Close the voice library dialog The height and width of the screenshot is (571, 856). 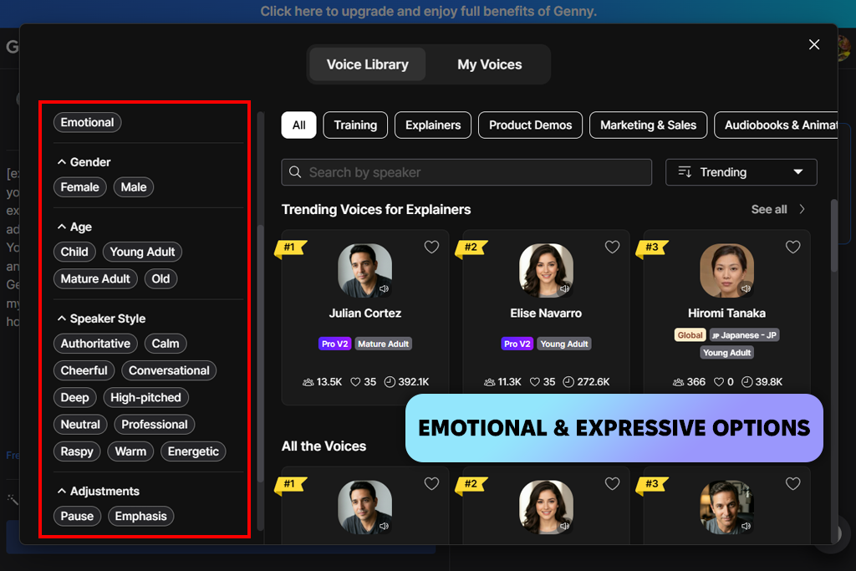click(x=814, y=44)
